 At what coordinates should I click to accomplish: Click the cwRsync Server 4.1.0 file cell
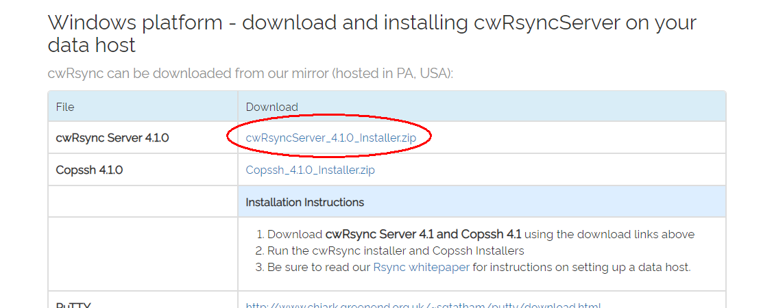[112, 138]
